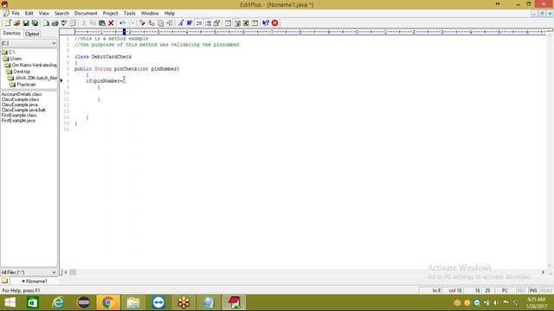Select FirstExample.class in file list
This screenshot has width=554, height=311.
(19, 115)
